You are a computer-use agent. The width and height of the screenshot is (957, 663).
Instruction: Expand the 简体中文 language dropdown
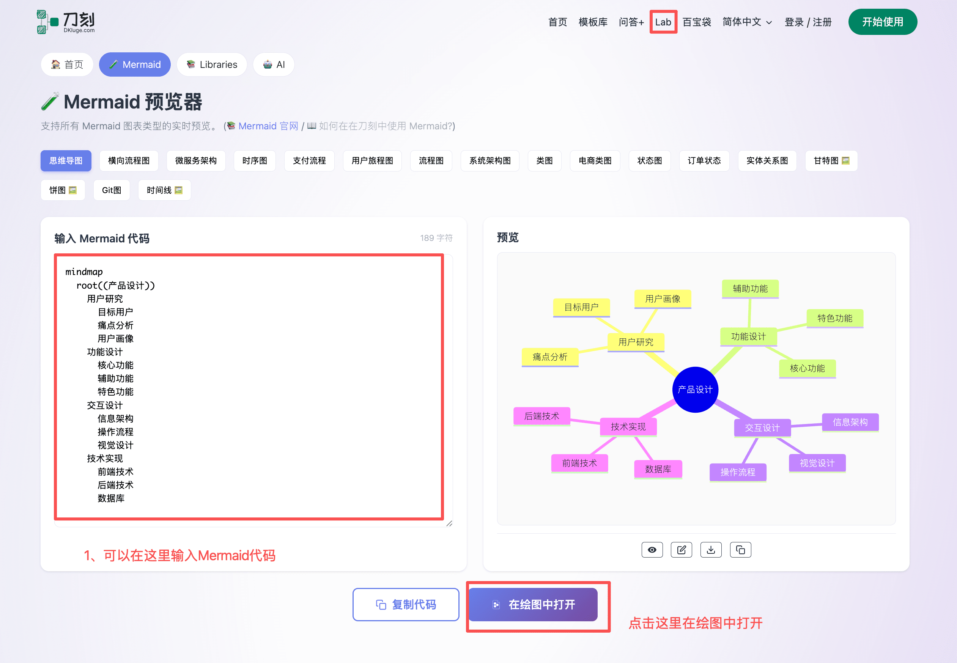point(747,22)
